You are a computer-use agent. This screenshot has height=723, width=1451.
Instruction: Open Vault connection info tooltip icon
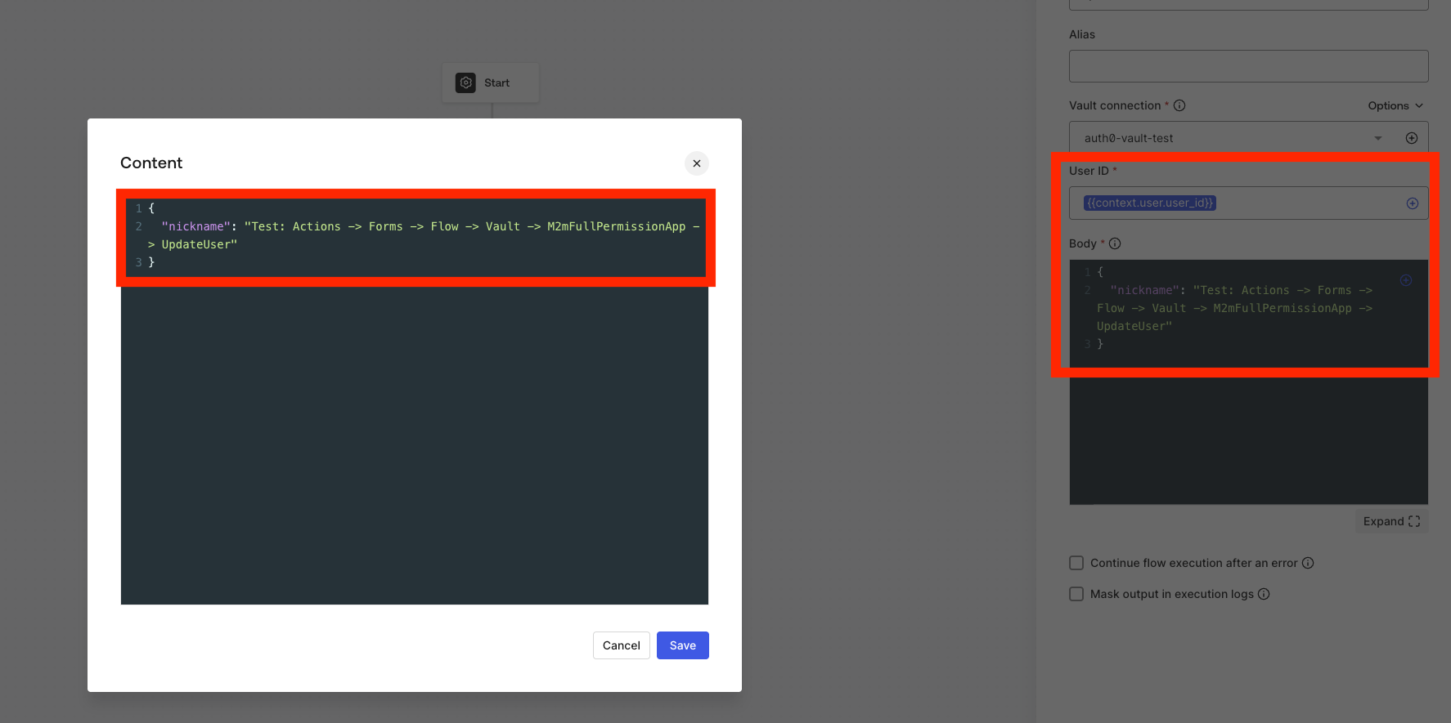coord(1179,105)
